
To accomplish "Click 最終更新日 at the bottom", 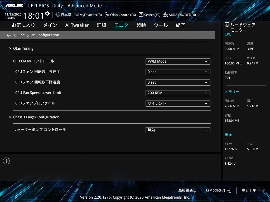I will pyautogui.click(x=187, y=190).
